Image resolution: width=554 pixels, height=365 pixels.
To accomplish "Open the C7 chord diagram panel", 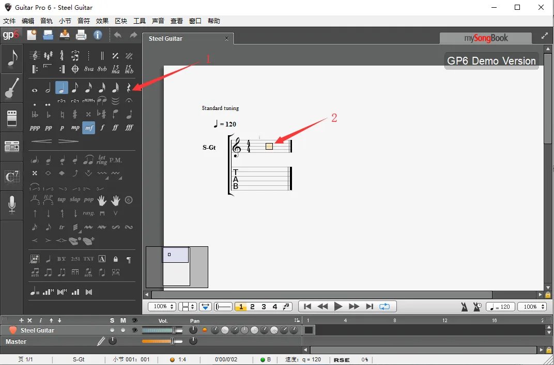I will pos(11,177).
